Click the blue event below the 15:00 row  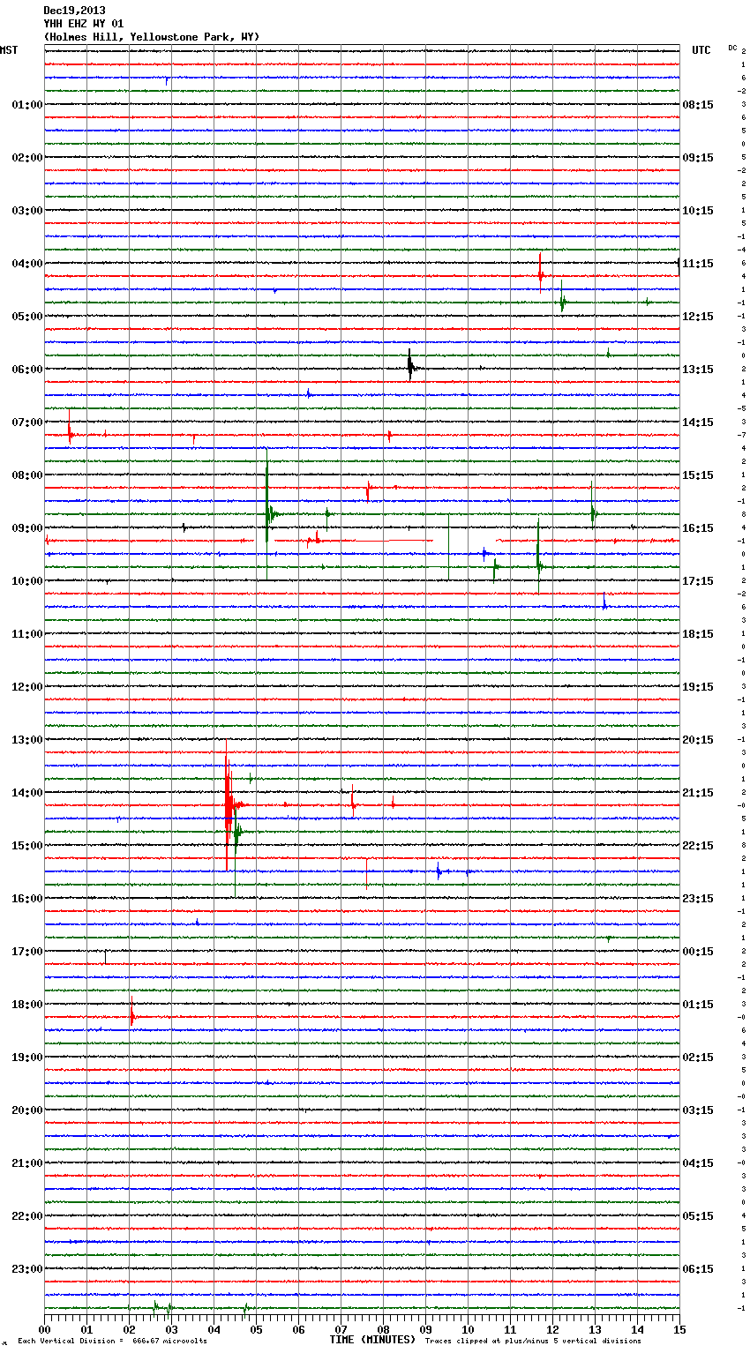[439, 871]
